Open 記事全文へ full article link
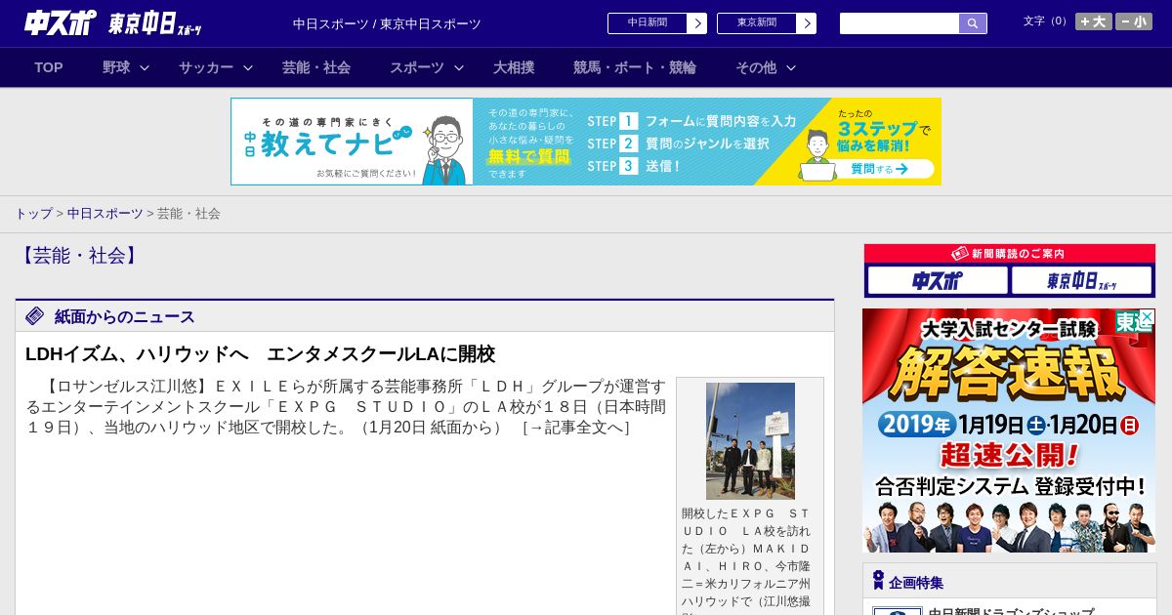The width and height of the screenshot is (1172, 615). point(575,428)
